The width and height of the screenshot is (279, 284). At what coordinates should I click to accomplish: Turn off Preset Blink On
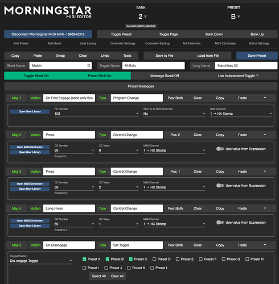point(100,76)
